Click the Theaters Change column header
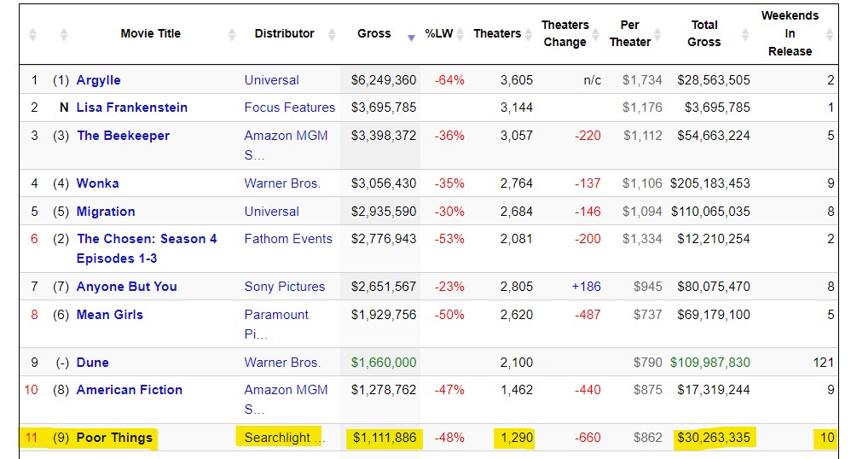 coord(564,34)
